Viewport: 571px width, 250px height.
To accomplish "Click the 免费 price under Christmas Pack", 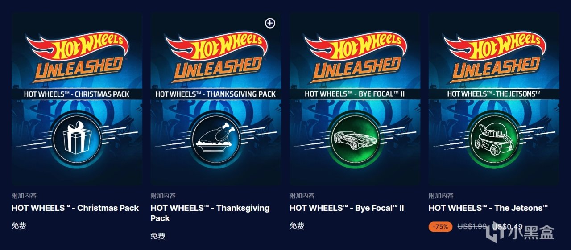I will [x=19, y=226].
